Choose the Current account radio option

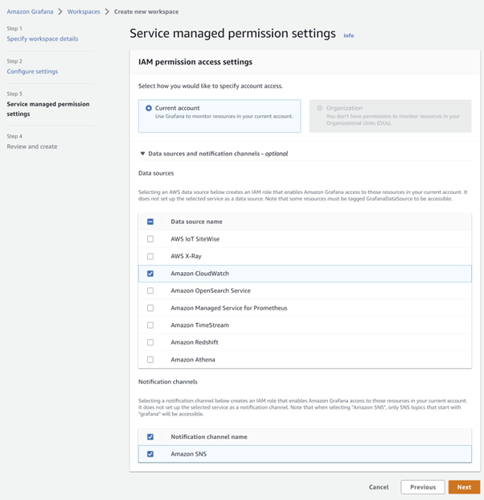150,108
